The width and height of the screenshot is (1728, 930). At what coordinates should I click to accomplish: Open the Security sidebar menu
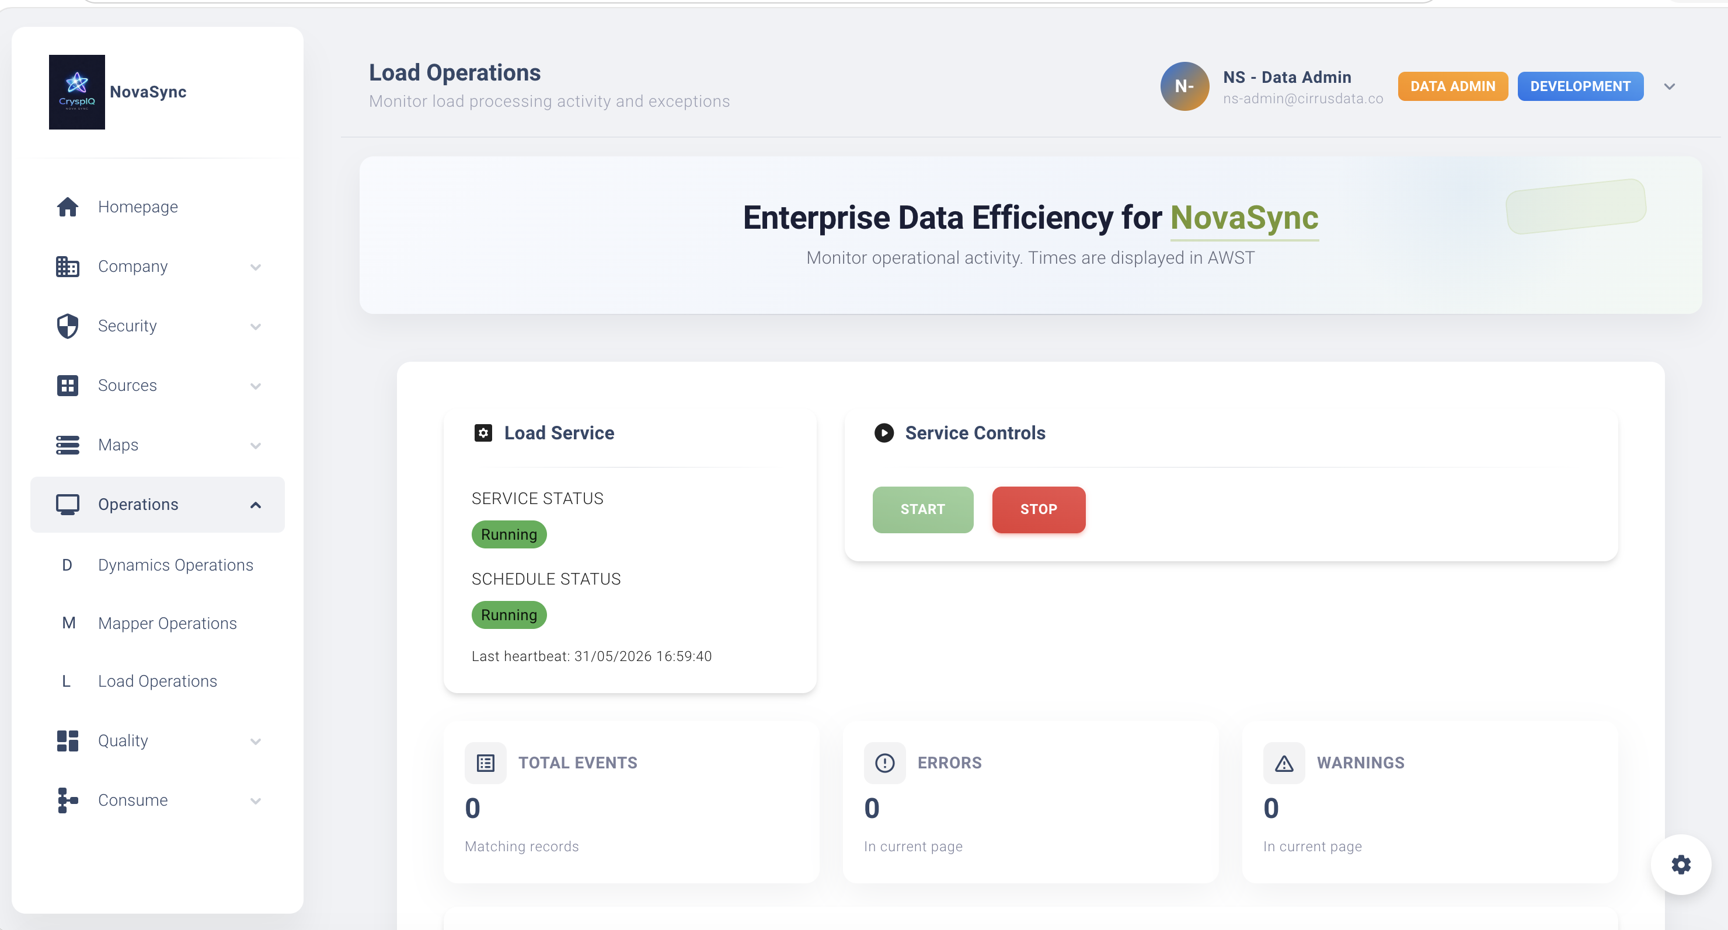[158, 326]
